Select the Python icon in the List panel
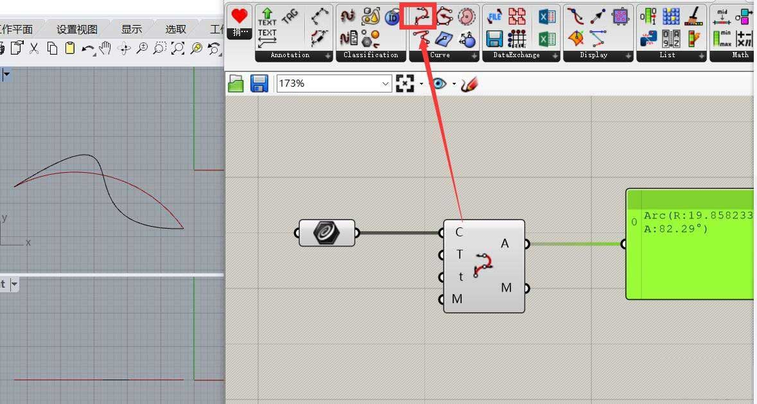The height and width of the screenshot is (404, 757). (648, 37)
